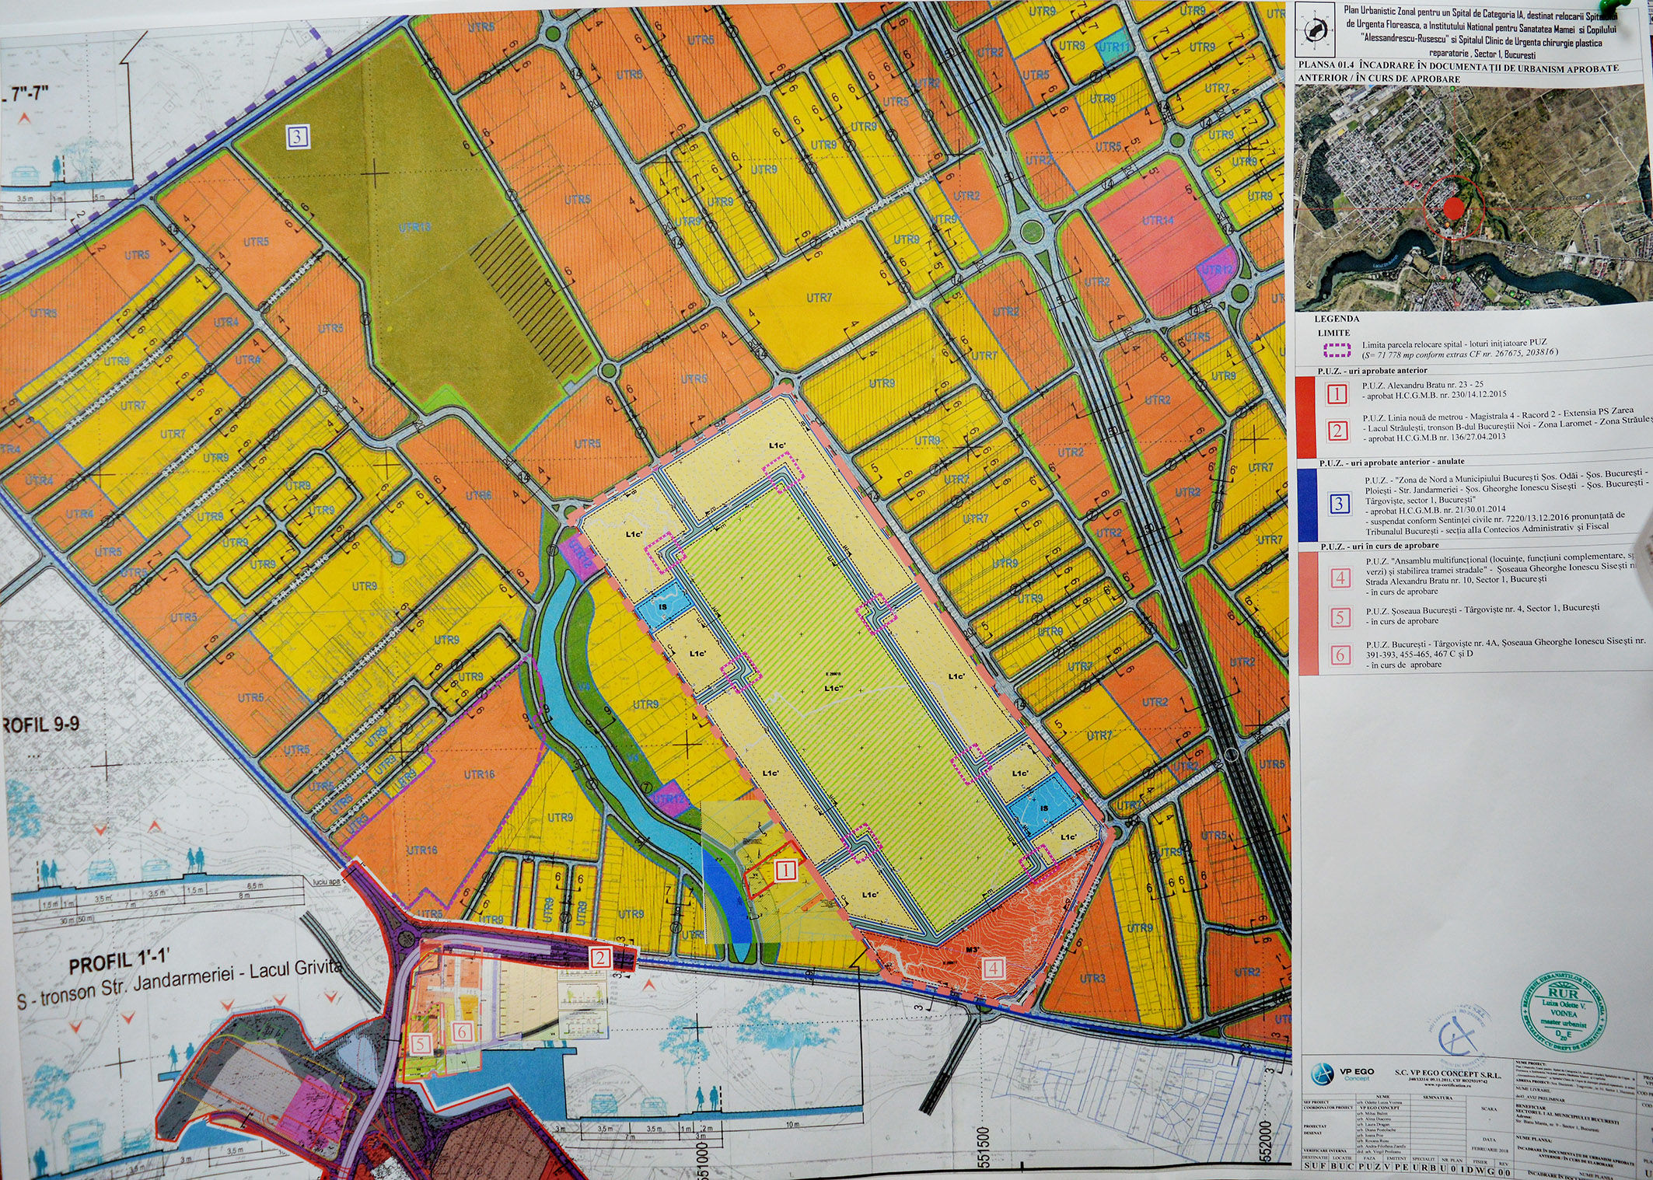Click the purple UTR12 parcel adjoining UTR14

click(x=1217, y=271)
